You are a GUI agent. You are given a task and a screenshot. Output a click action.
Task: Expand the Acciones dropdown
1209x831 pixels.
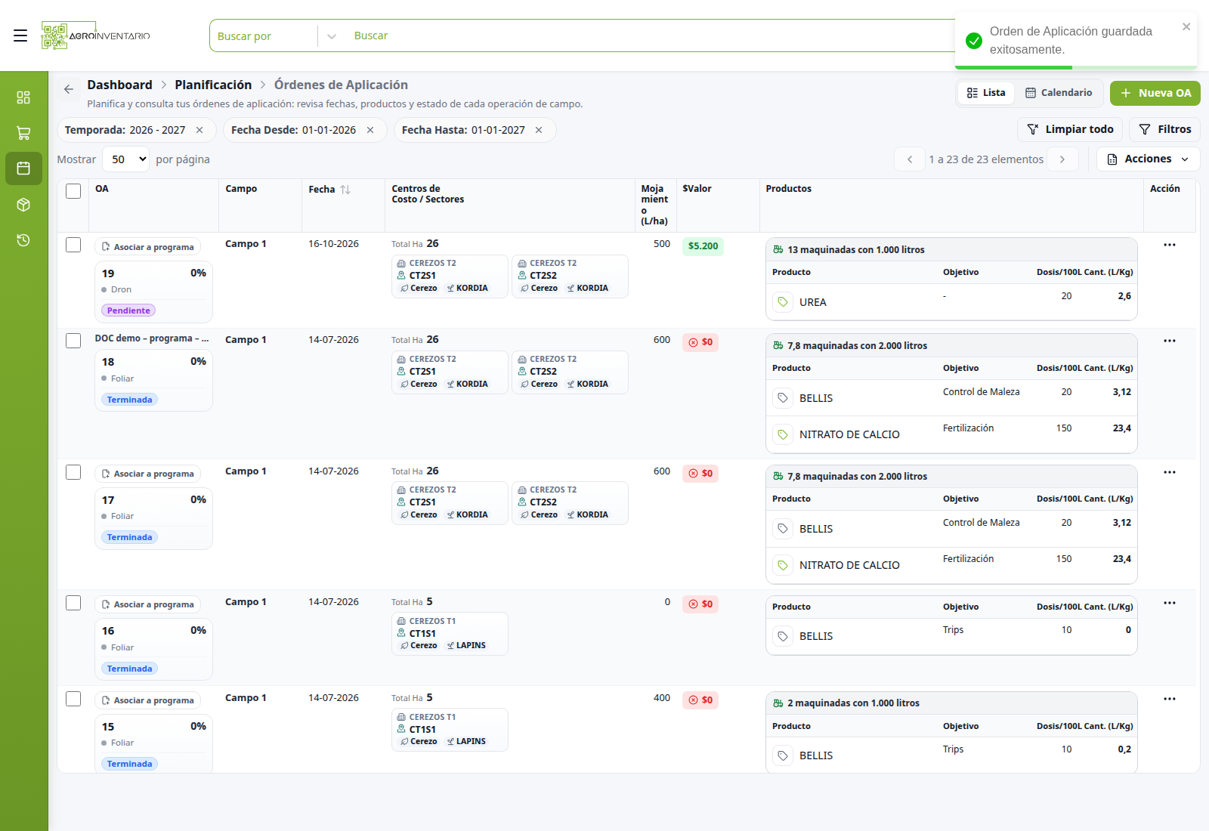1148,159
